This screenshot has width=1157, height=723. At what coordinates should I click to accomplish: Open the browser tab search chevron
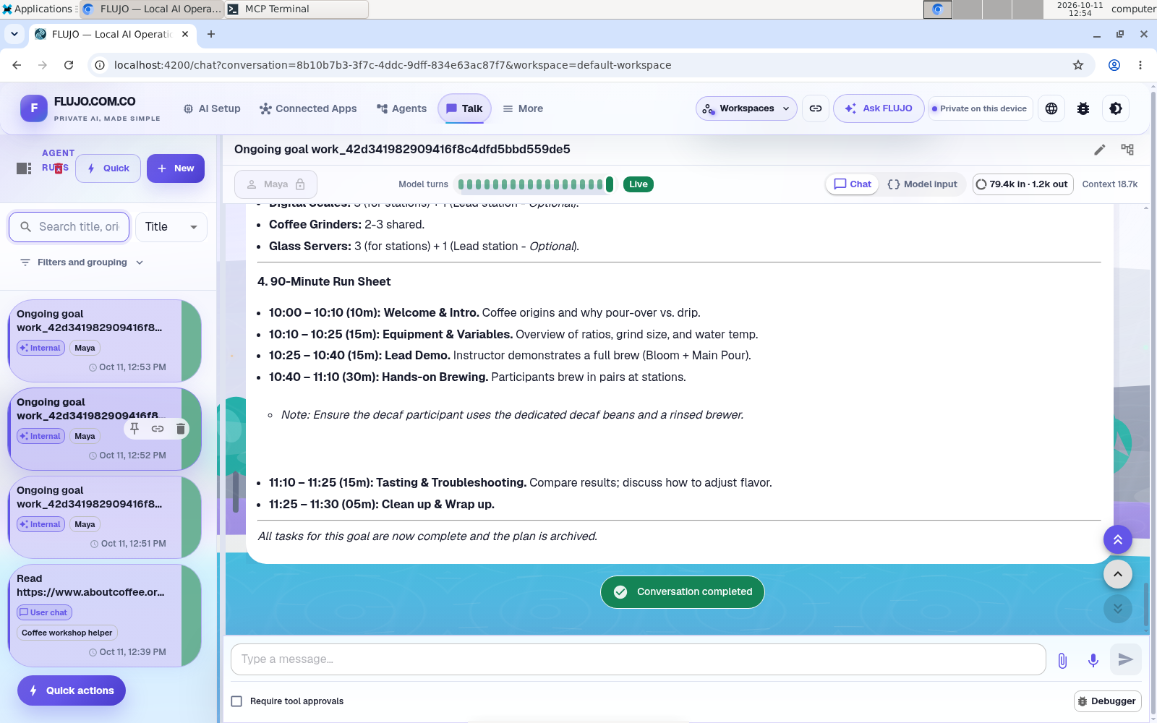[x=14, y=34]
